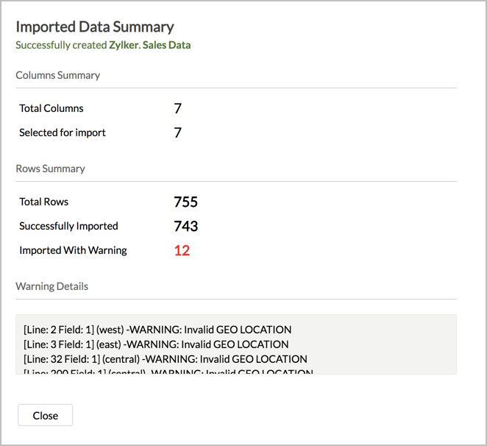Select the Rows Summary section header
Viewport: 487px width, 446px height.
pos(50,169)
